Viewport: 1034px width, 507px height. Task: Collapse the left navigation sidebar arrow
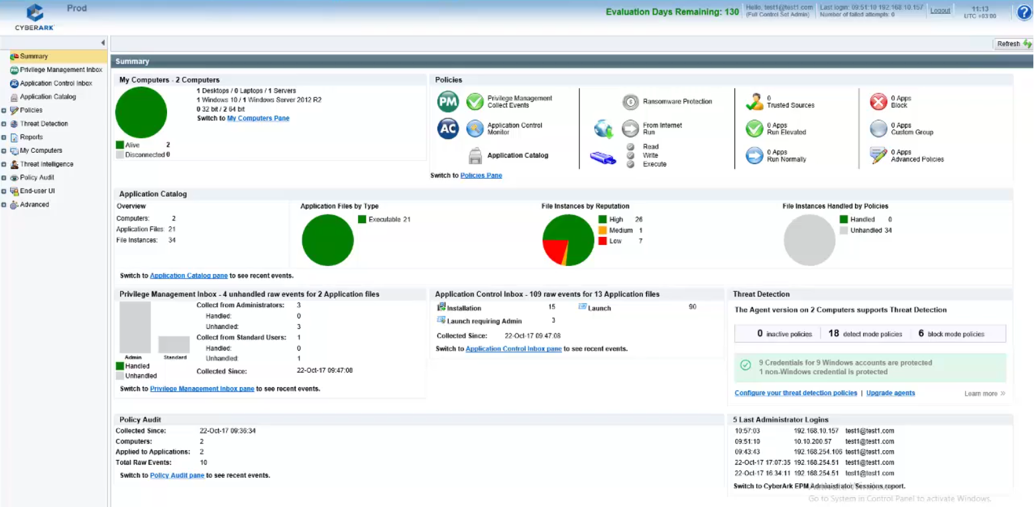click(103, 43)
